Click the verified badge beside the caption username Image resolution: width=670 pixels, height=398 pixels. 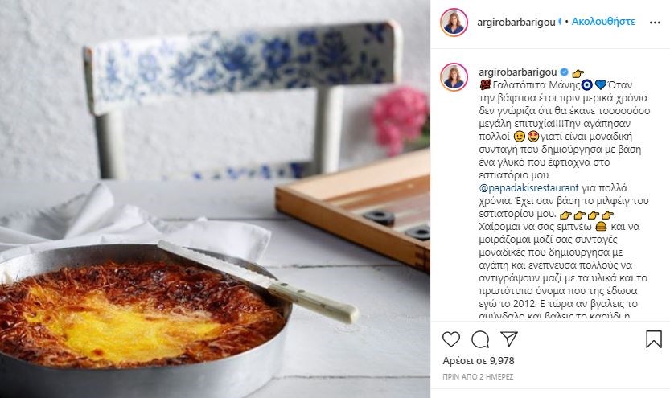pyautogui.click(x=564, y=72)
